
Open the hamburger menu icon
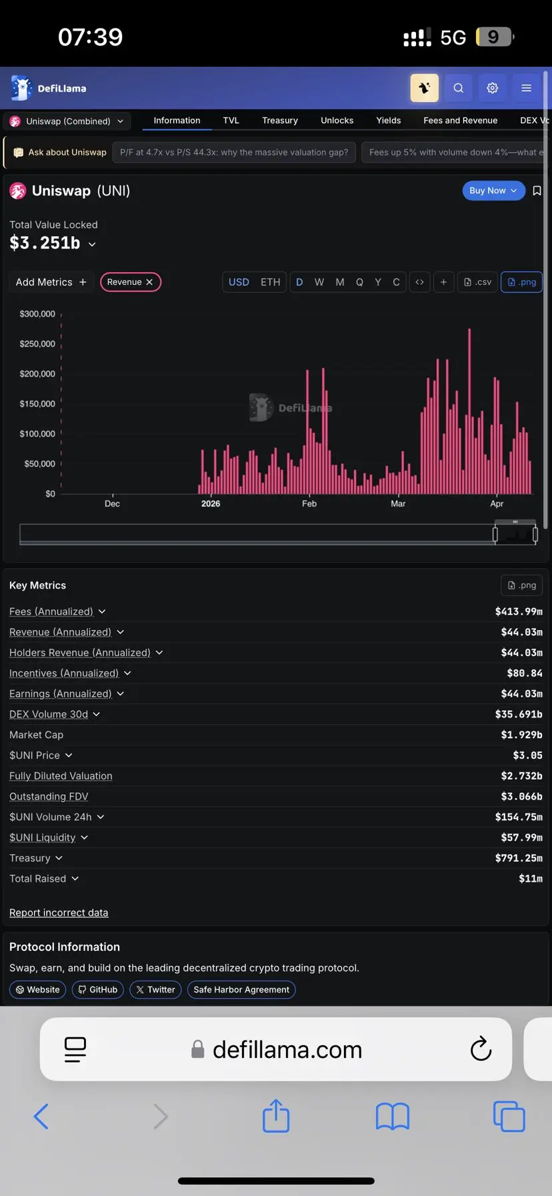click(527, 88)
